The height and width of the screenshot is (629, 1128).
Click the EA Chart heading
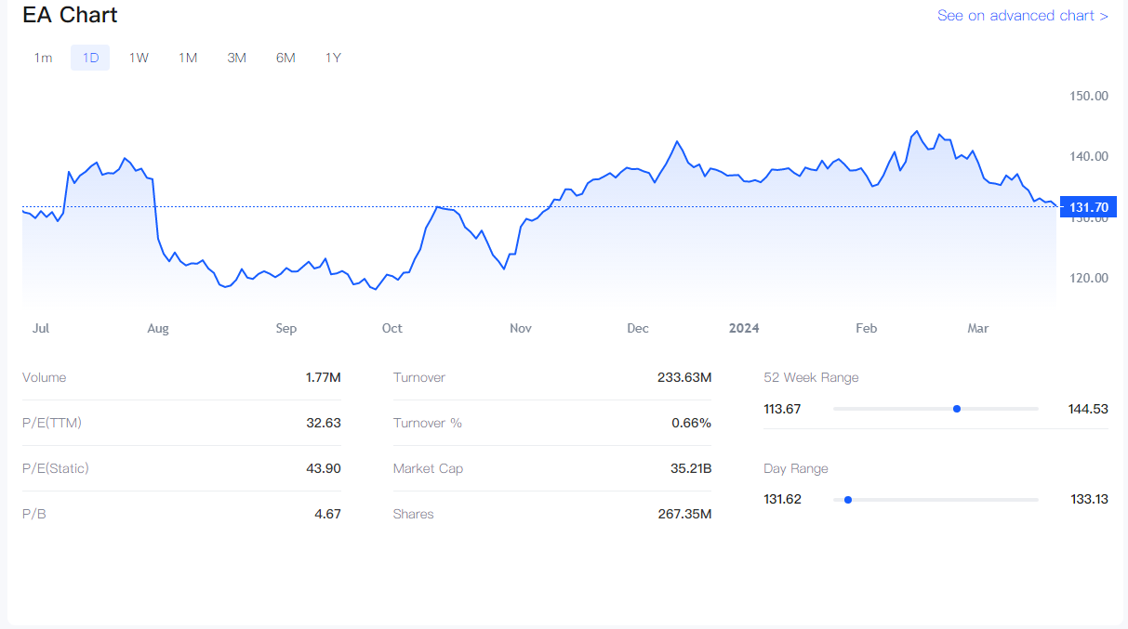pyautogui.click(x=70, y=16)
